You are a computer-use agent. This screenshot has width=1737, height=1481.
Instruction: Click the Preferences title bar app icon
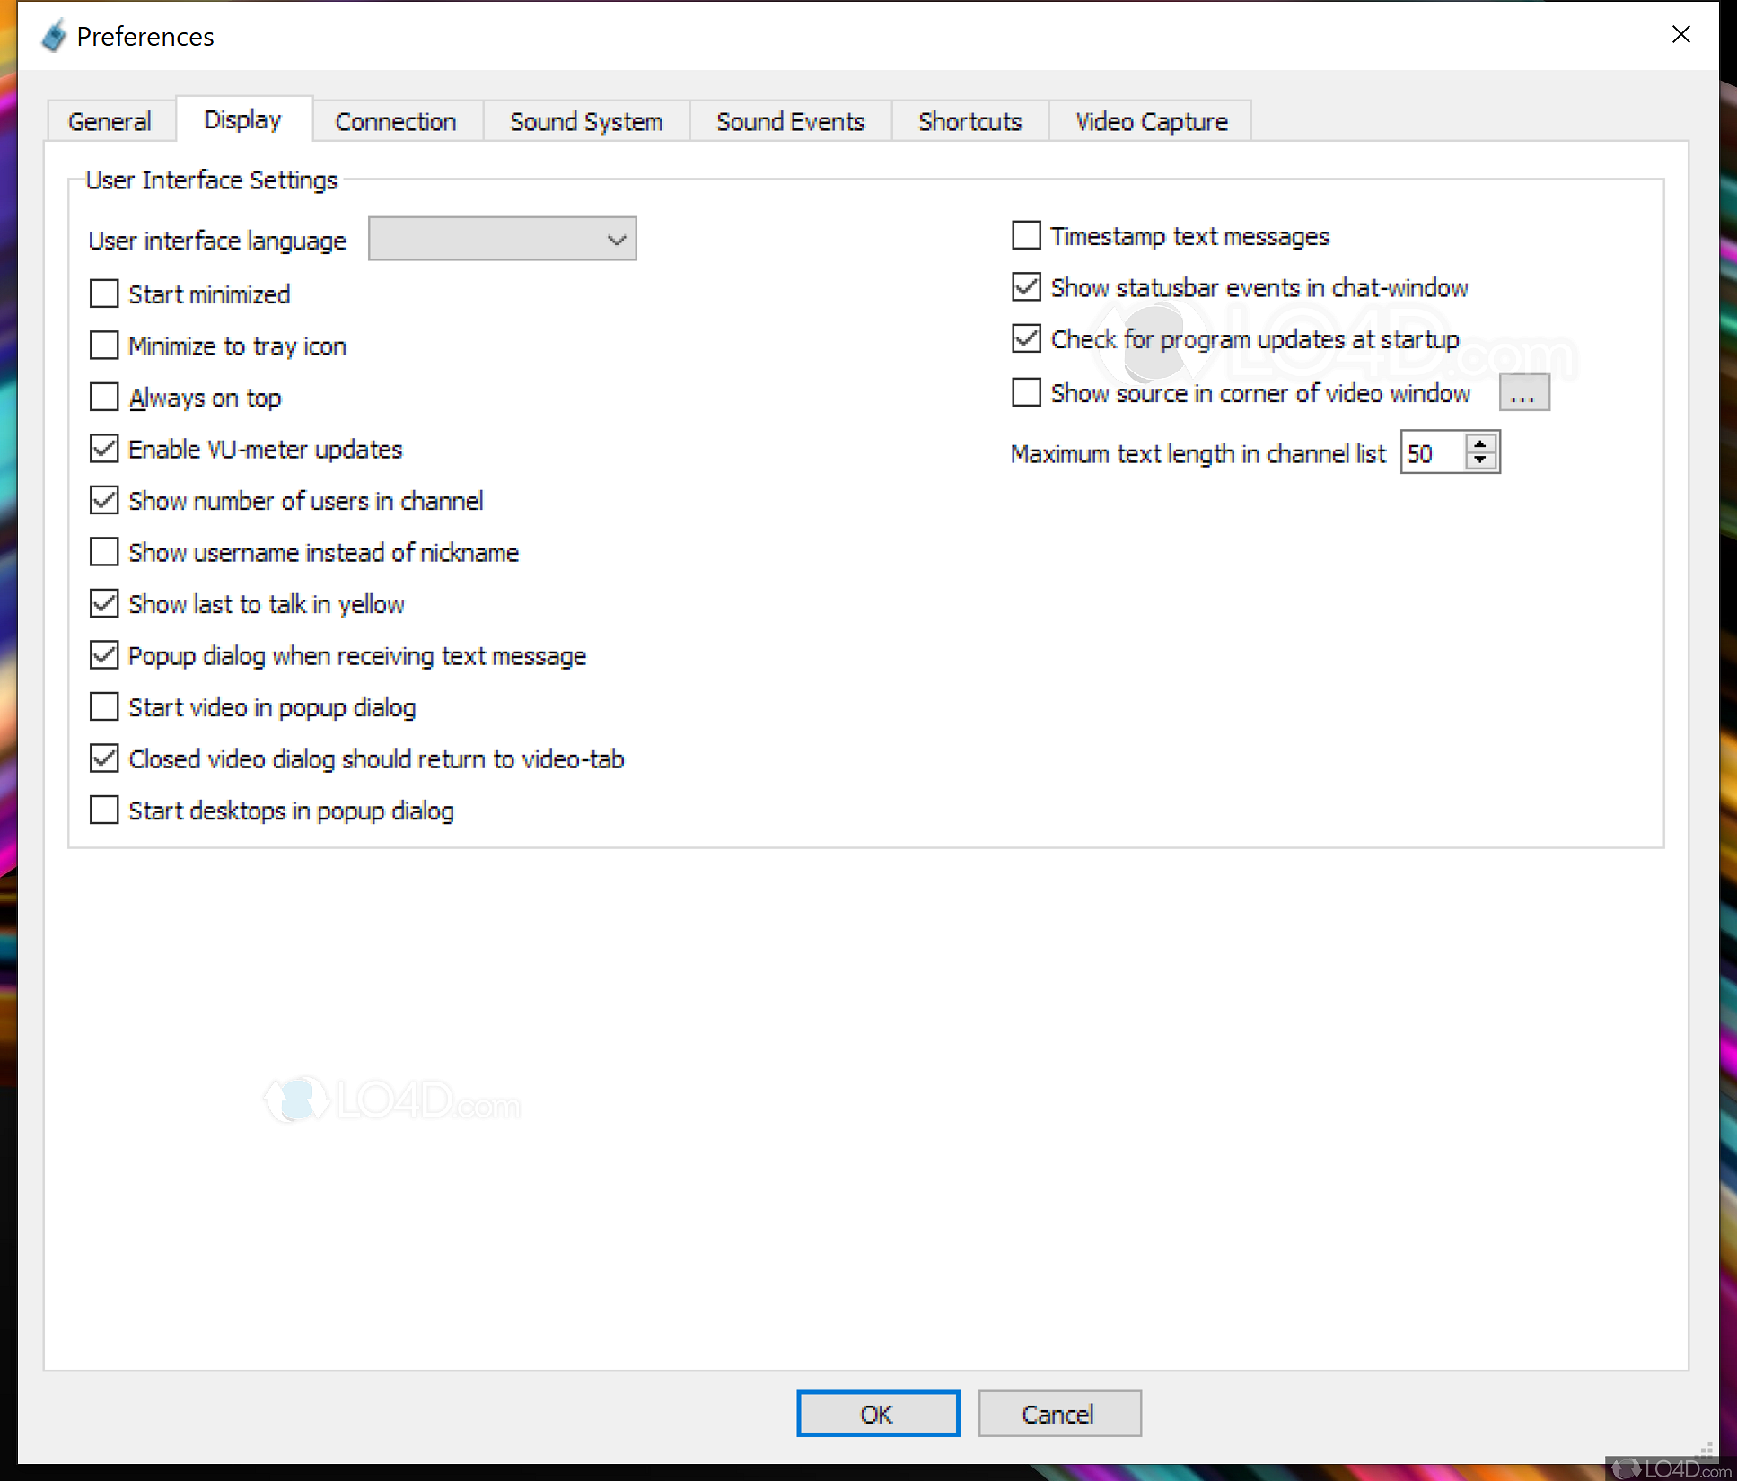(54, 36)
